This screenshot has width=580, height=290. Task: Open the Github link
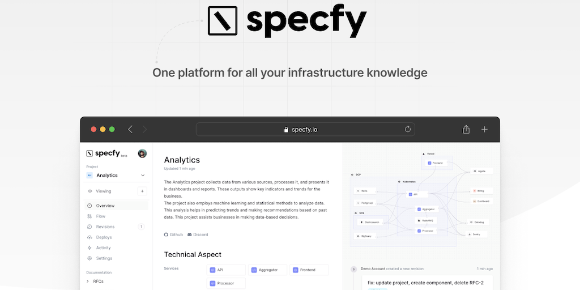point(173,234)
